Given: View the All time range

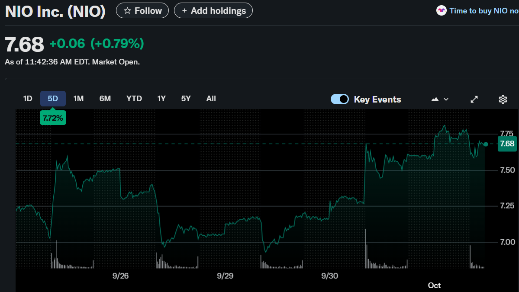Looking at the screenshot, I should click(211, 99).
